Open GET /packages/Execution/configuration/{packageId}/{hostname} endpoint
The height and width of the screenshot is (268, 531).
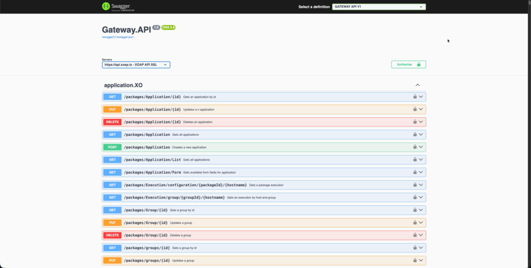[x=185, y=185]
